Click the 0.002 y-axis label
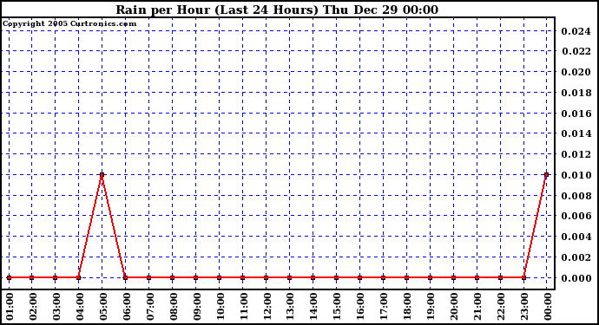The image size is (599, 325). tap(576, 257)
